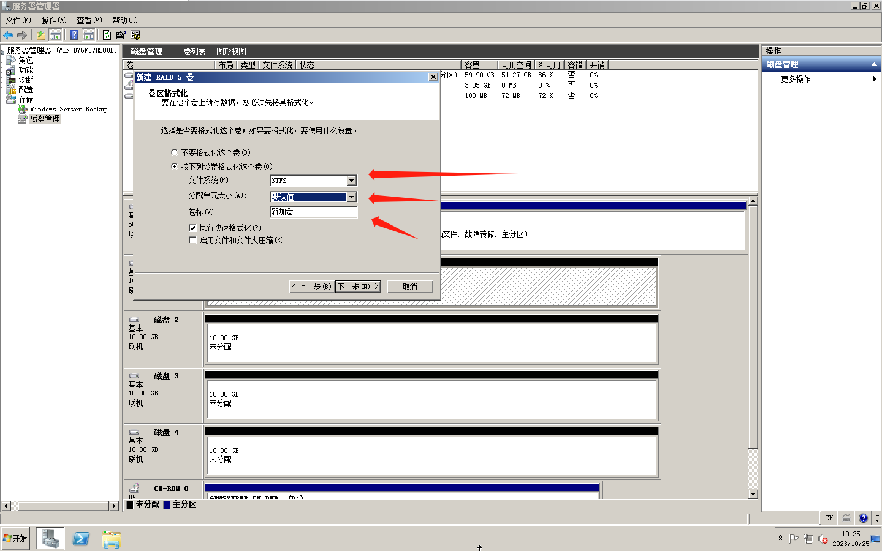
Task: Enable the 启用文件和文件夹压缩 checkbox
Action: coord(192,240)
